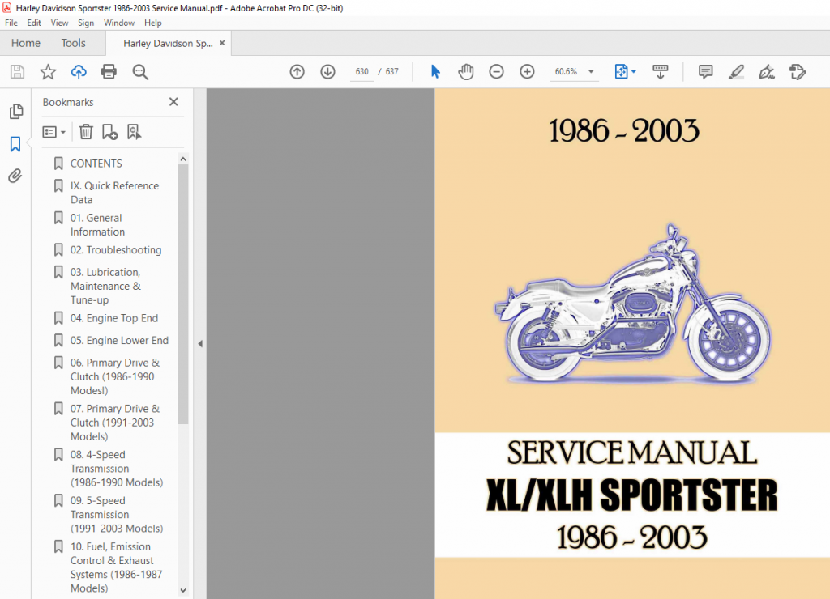Select 09. 5-Speed Transmission bookmark
Viewport: 830px width, 599px height.
pyautogui.click(x=117, y=514)
